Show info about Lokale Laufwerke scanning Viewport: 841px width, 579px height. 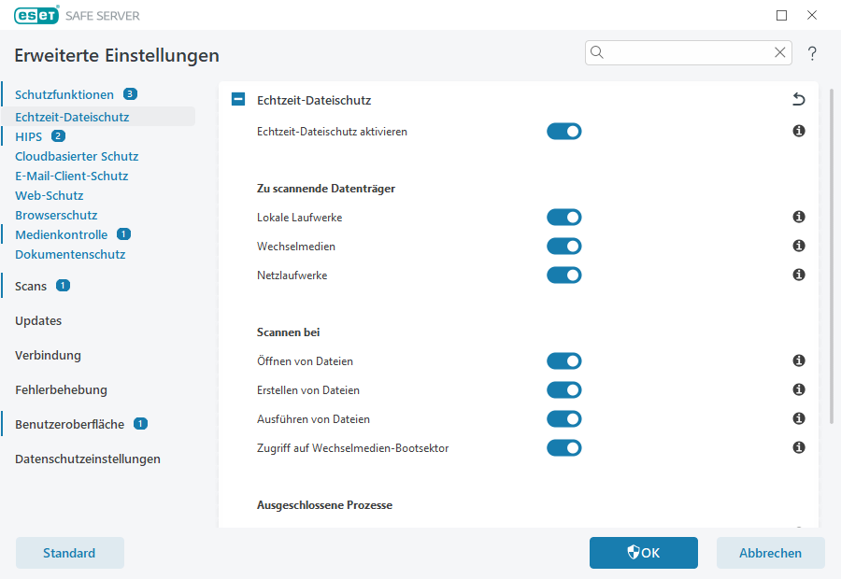(798, 217)
